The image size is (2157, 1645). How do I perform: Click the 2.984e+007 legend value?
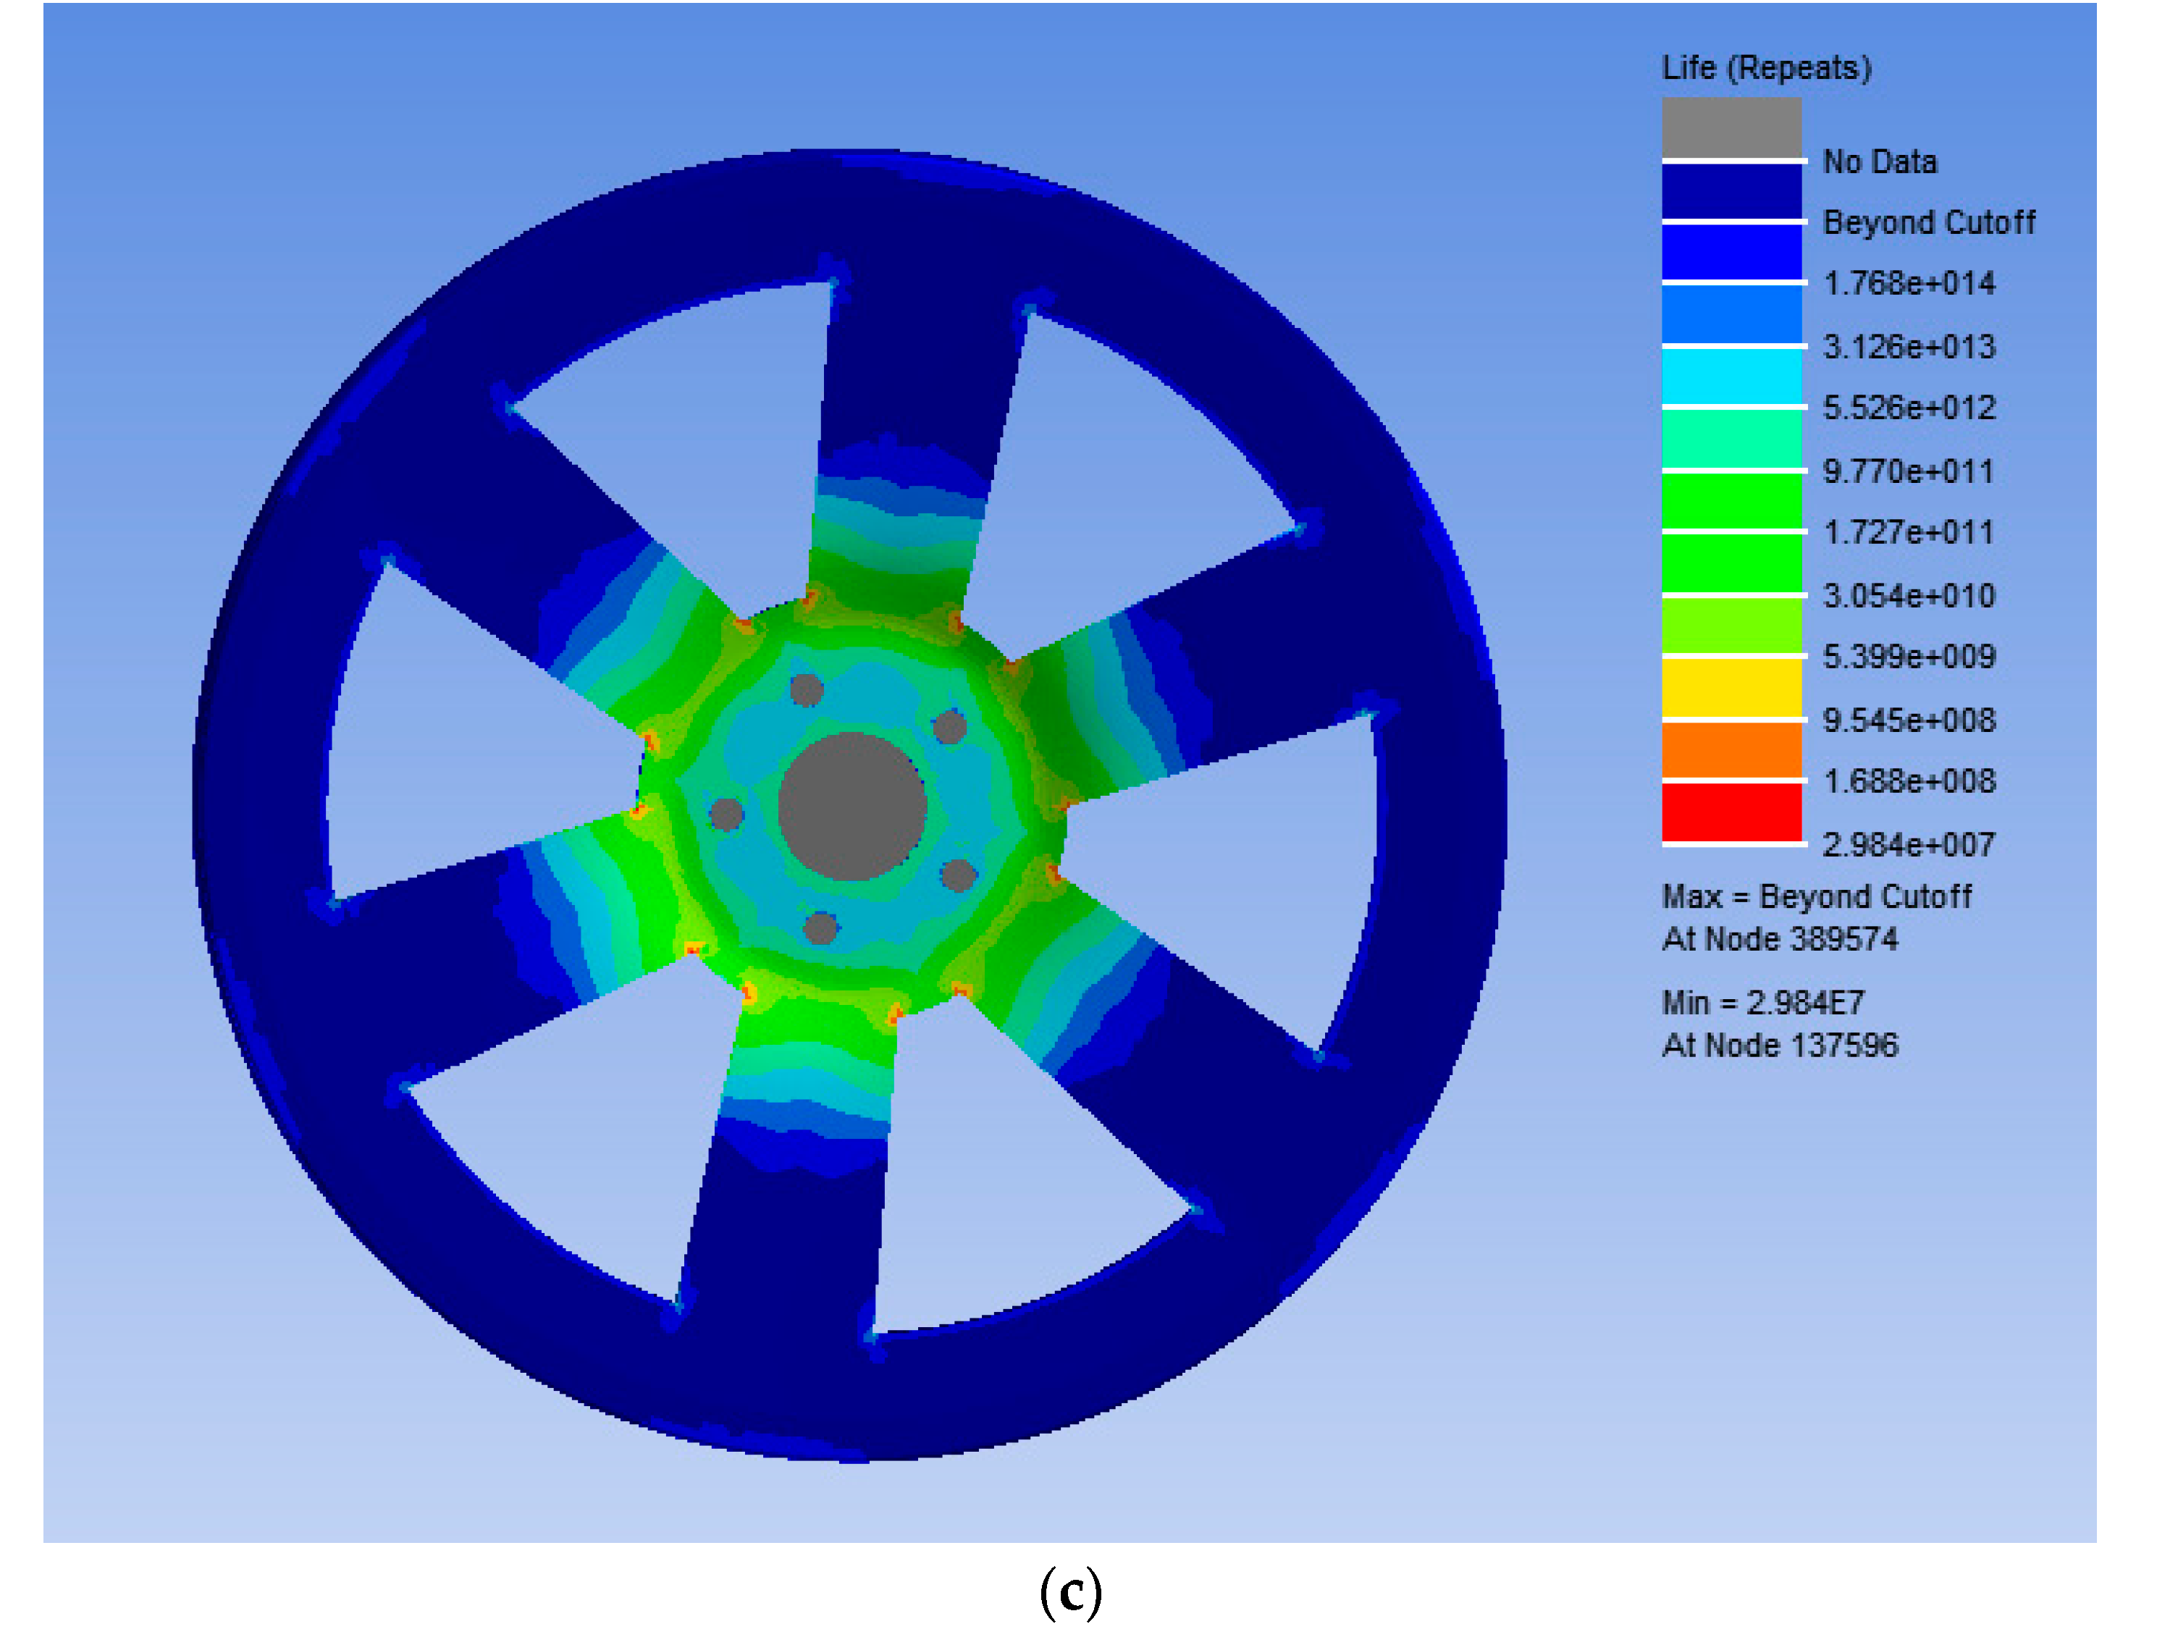point(1909,844)
